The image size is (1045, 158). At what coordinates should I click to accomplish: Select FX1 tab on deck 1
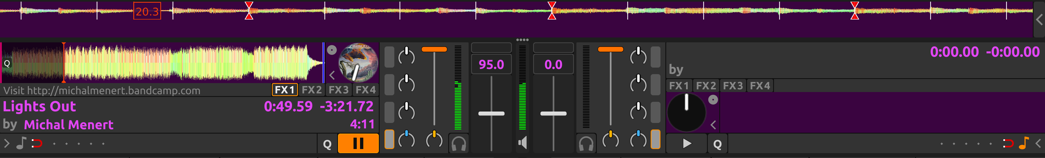(x=284, y=90)
